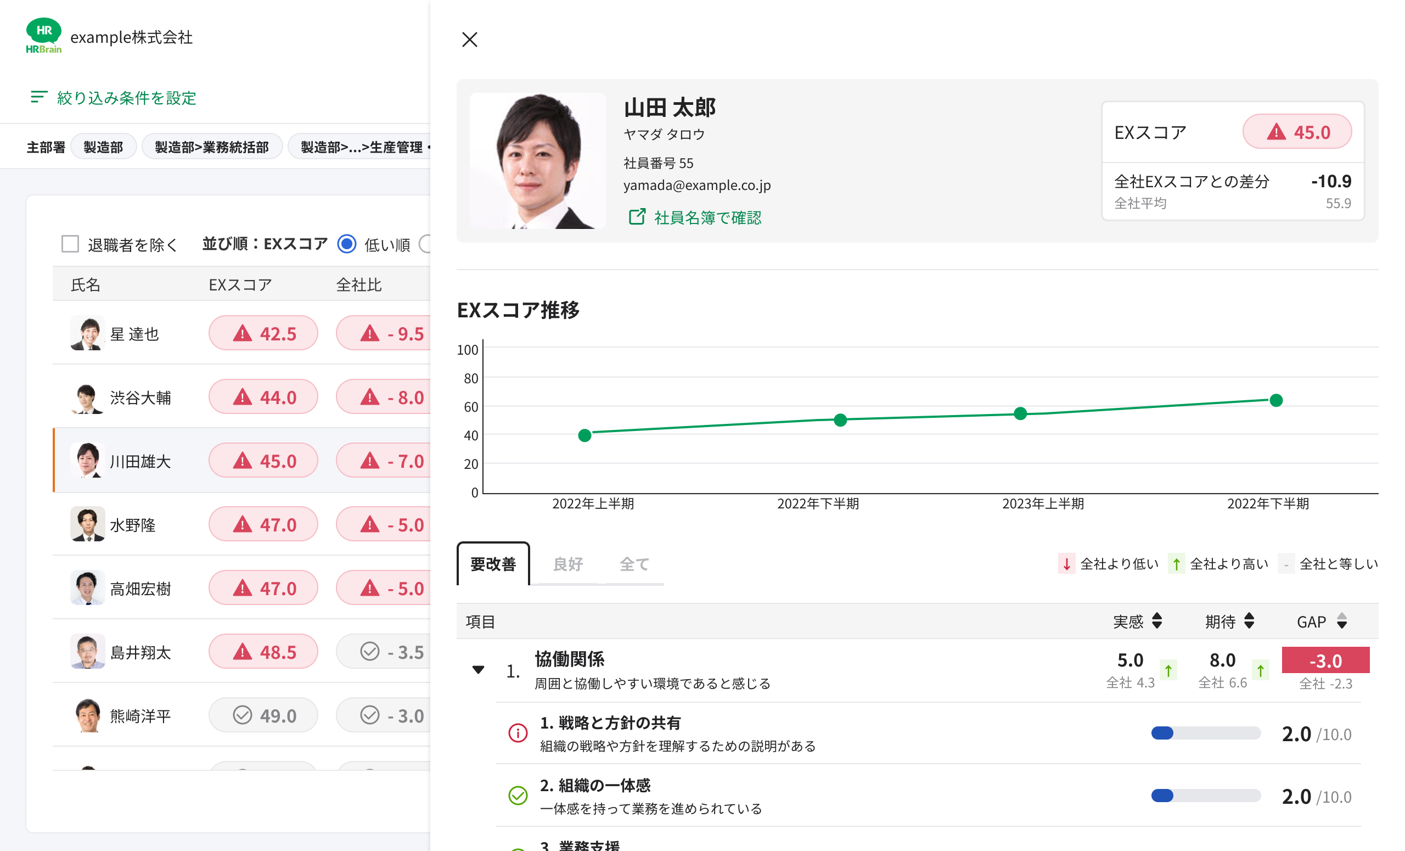Click the 渋谷大輔 avatar
This screenshot has width=1405, height=851.
(x=87, y=396)
